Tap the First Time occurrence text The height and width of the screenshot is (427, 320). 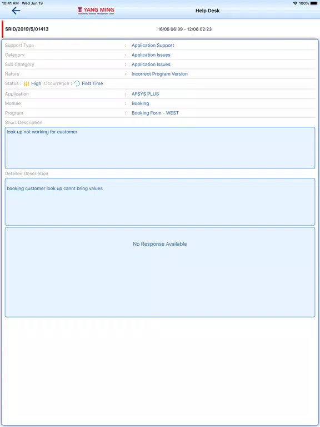[92, 83]
